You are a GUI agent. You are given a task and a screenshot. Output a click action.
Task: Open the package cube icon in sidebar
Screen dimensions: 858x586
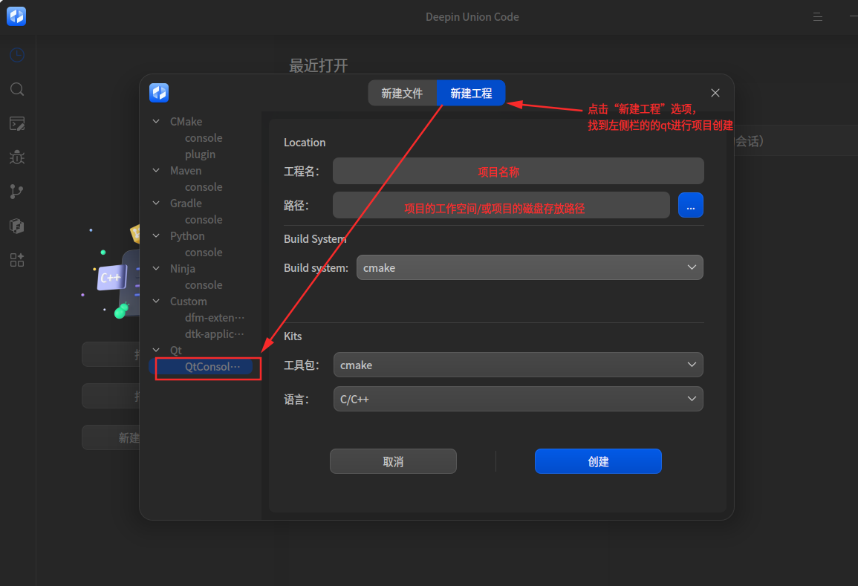[x=17, y=226]
